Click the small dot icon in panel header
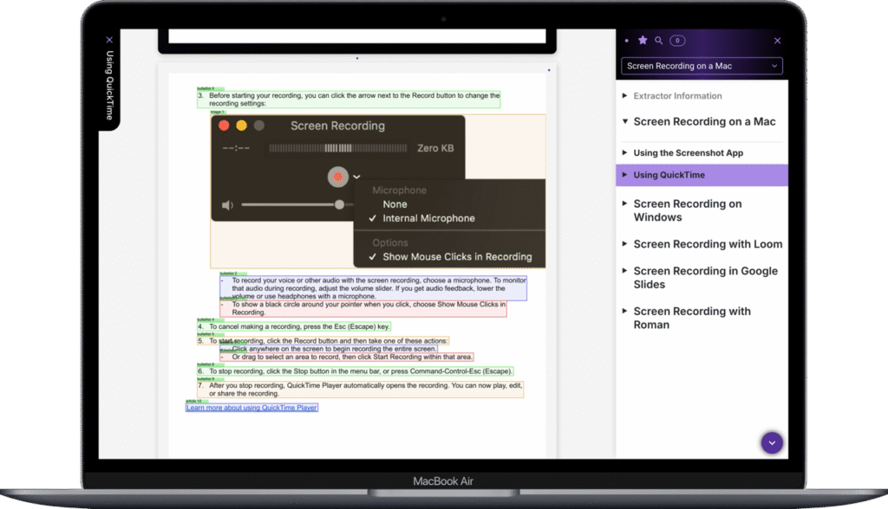Image resolution: width=888 pixels, height=509 pixels. coord(627,41)
